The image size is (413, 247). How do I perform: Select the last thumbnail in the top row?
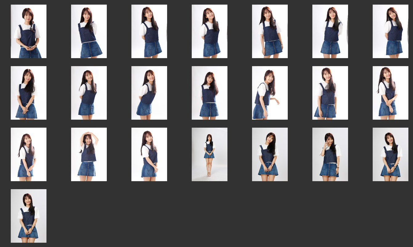click(391, 31)
